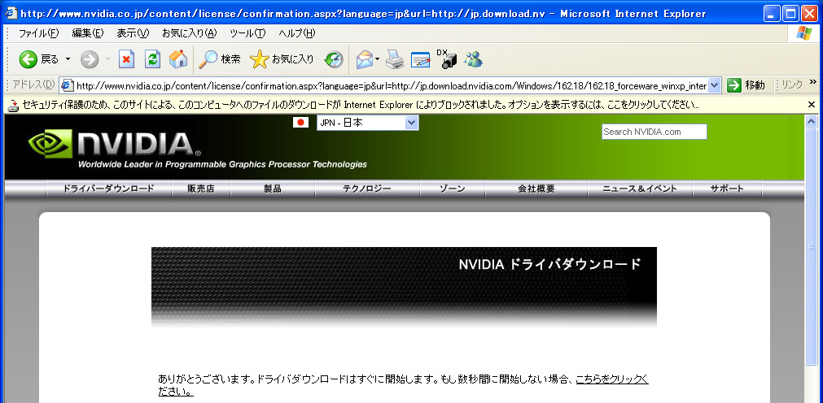
Task: Open the ヘルプ(H) menu
Action: 297,33
